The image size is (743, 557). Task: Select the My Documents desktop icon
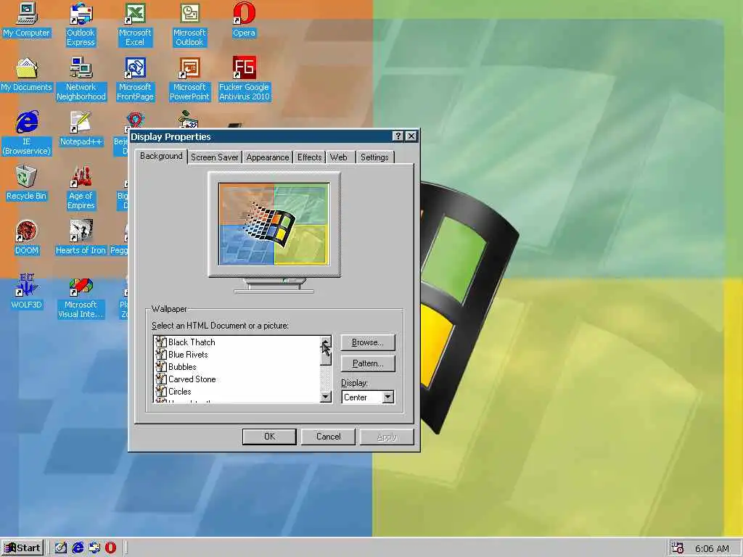[x=26, y=74]
